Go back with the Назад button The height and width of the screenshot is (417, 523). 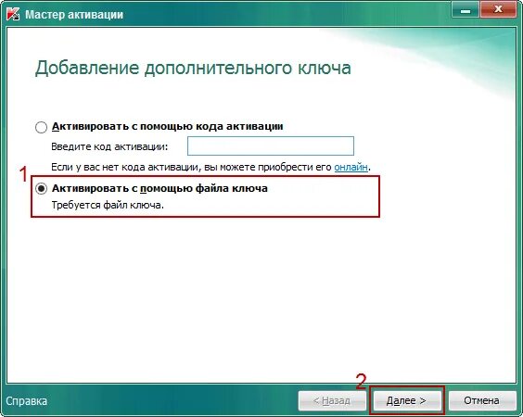click(332, 400)
